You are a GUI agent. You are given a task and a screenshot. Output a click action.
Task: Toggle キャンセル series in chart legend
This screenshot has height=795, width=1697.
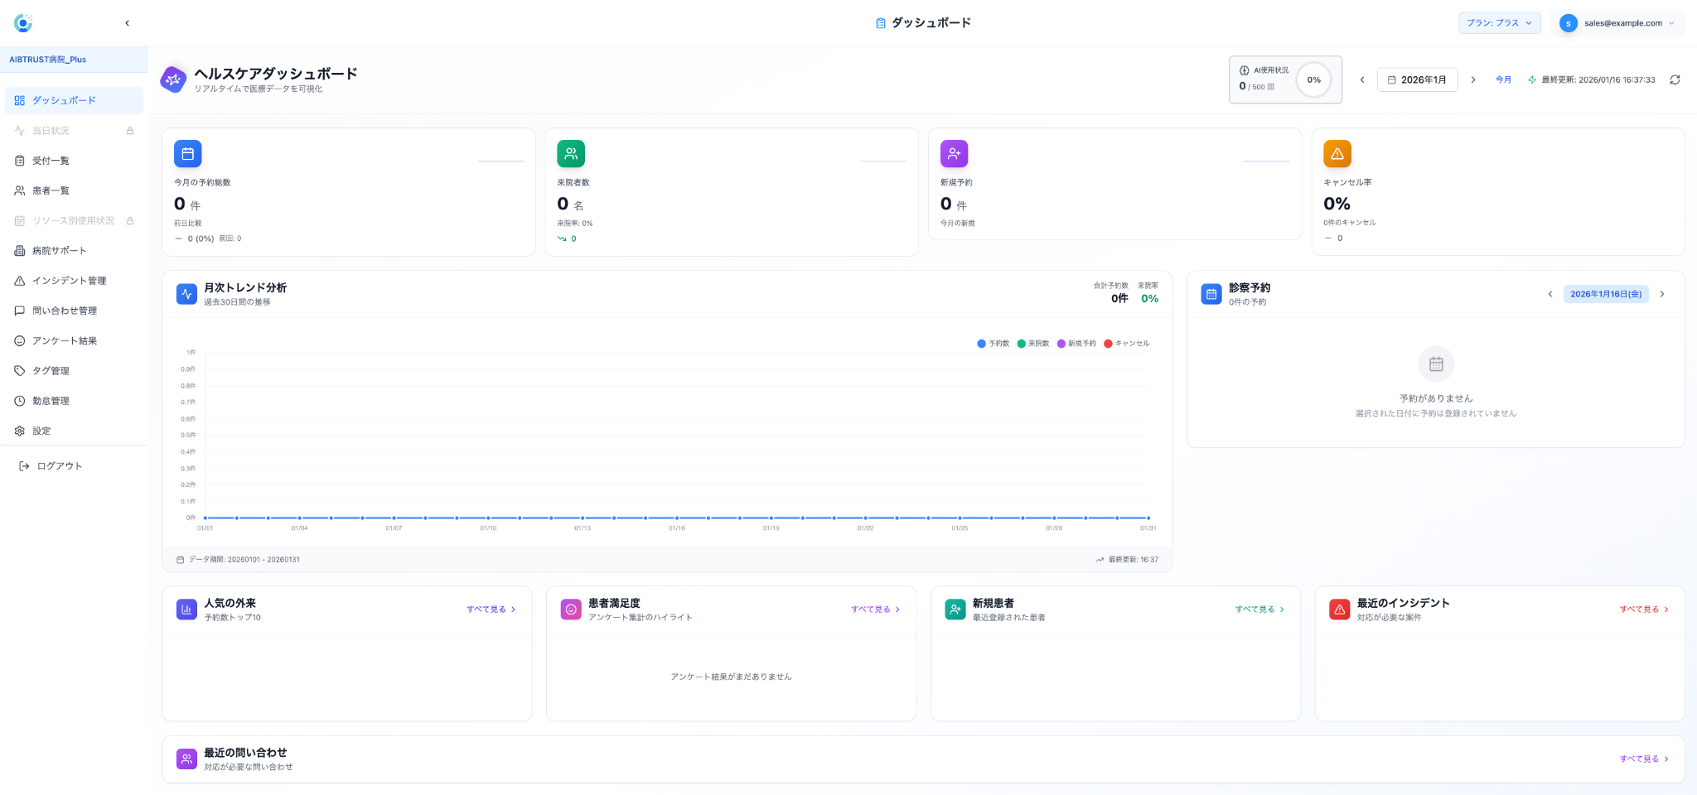1127,344
